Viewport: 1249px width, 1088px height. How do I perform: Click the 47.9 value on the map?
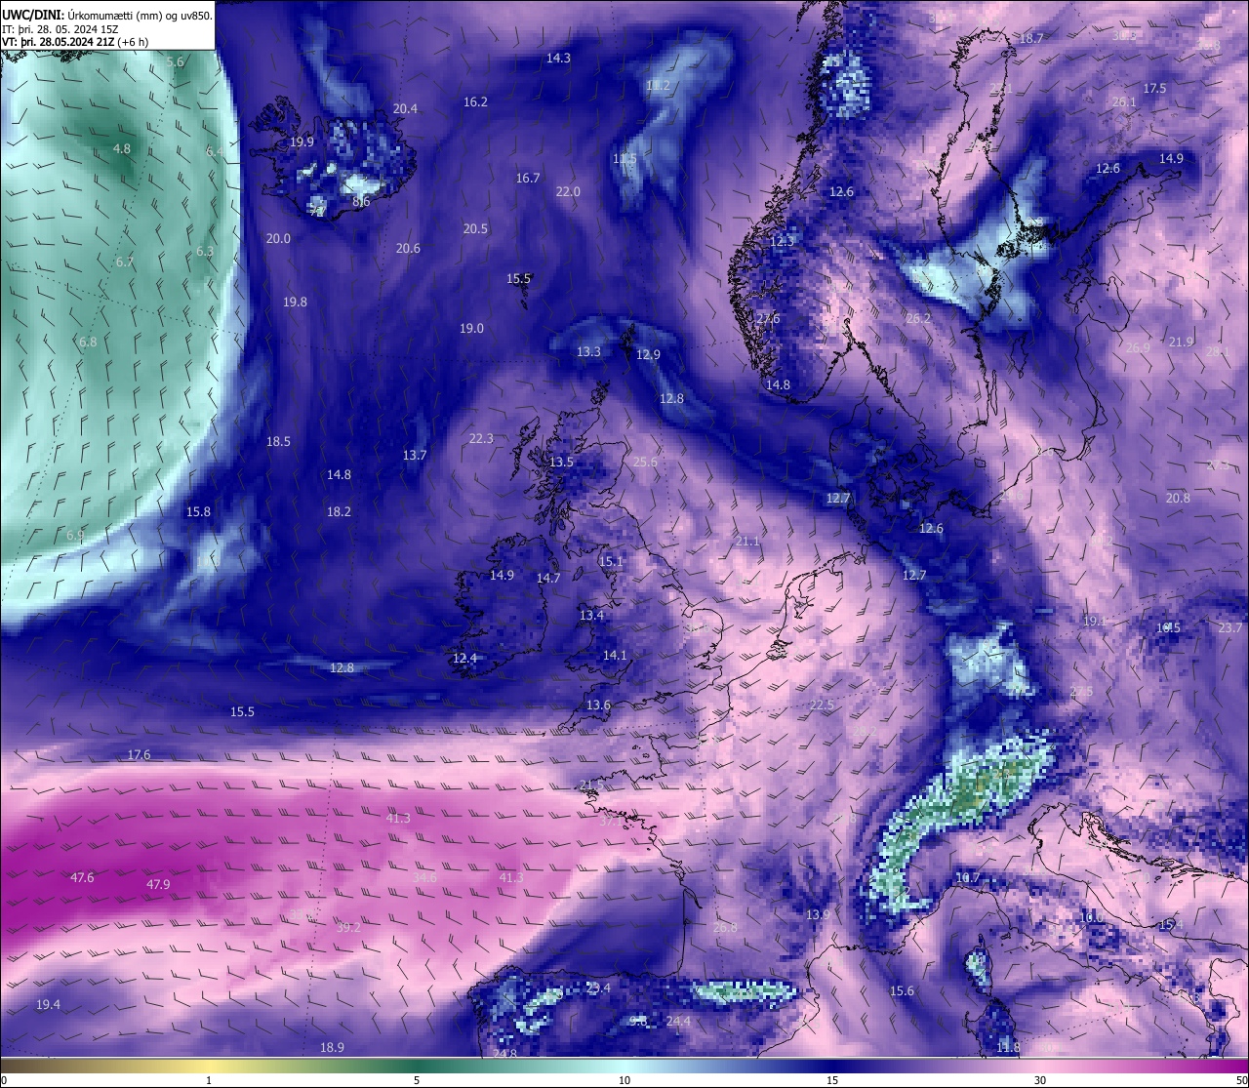158,884
